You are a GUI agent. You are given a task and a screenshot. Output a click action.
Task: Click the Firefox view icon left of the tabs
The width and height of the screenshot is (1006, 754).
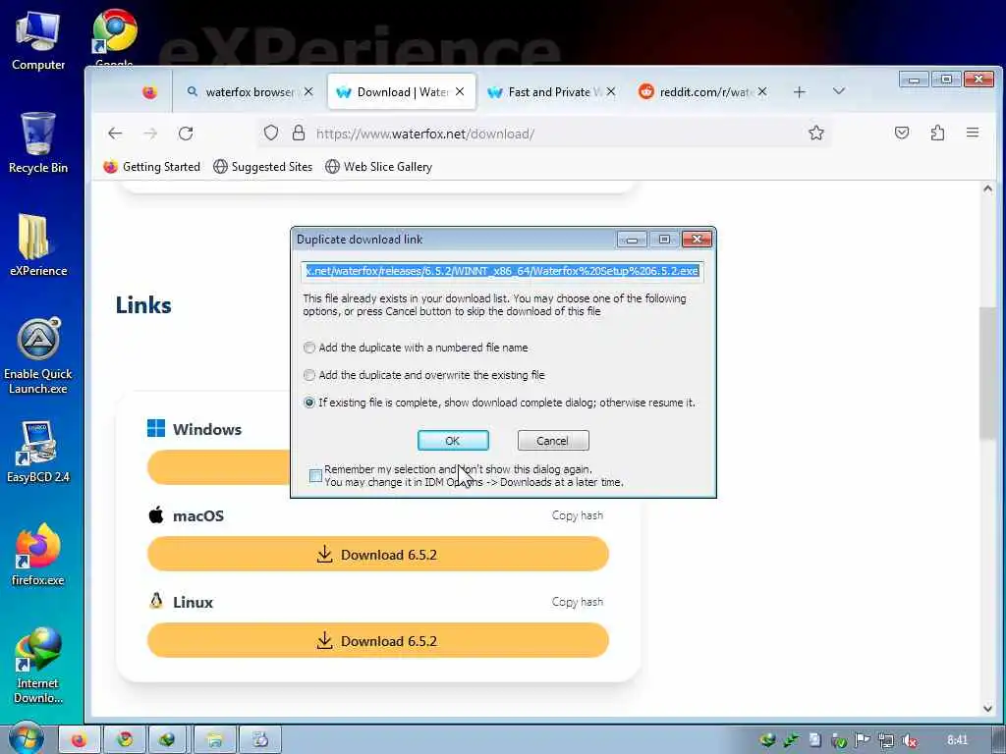(149, 92)
